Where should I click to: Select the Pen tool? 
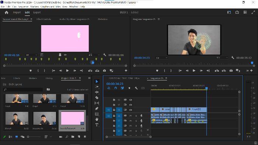click(x=97, y=108)
